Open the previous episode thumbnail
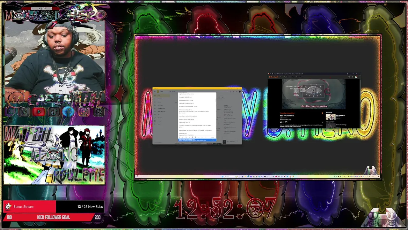Screen dimensions: 408x230 pyautogui.click(x=331, y=126)
